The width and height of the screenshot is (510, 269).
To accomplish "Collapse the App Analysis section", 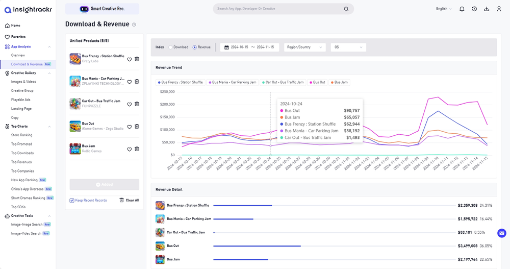I will tap(49, 47).
